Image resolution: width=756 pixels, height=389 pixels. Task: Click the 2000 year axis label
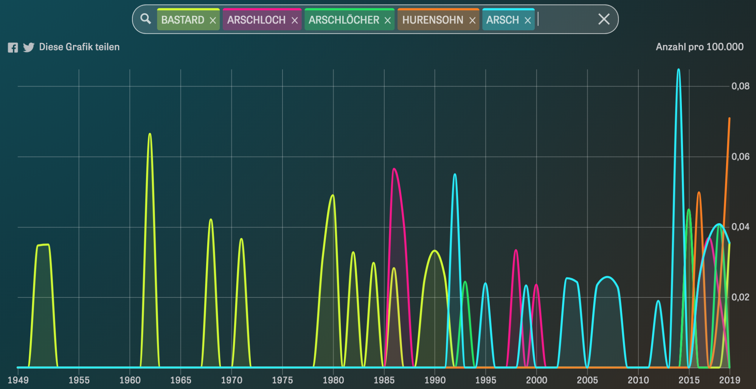click(536, 380)
